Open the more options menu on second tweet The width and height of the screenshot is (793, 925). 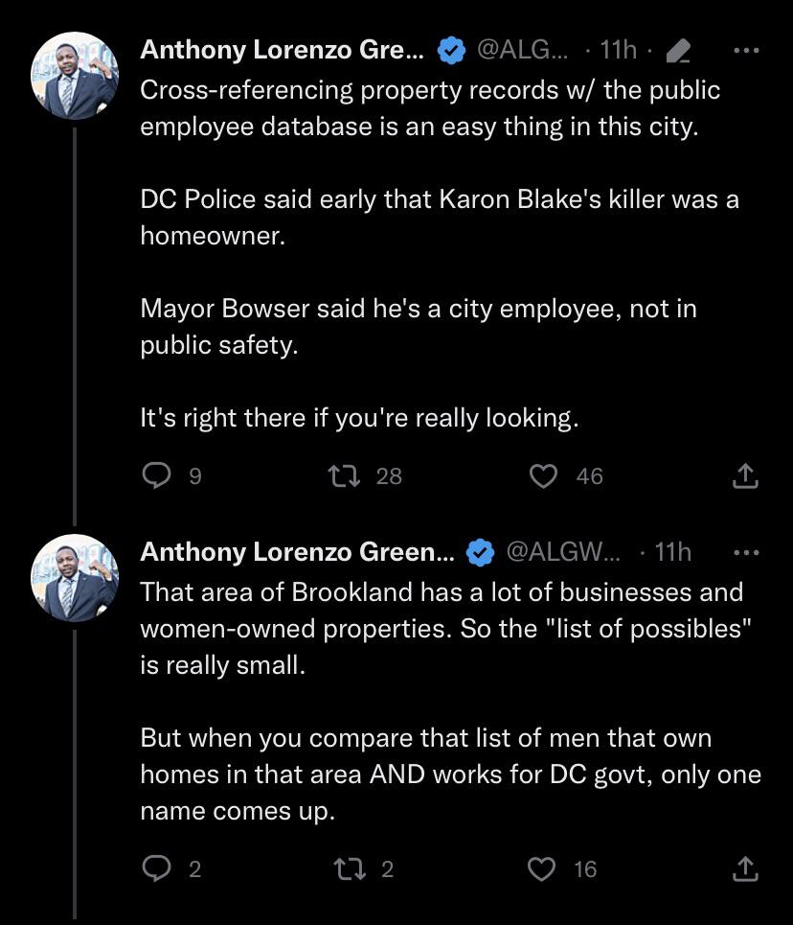[x=745, y=552]
